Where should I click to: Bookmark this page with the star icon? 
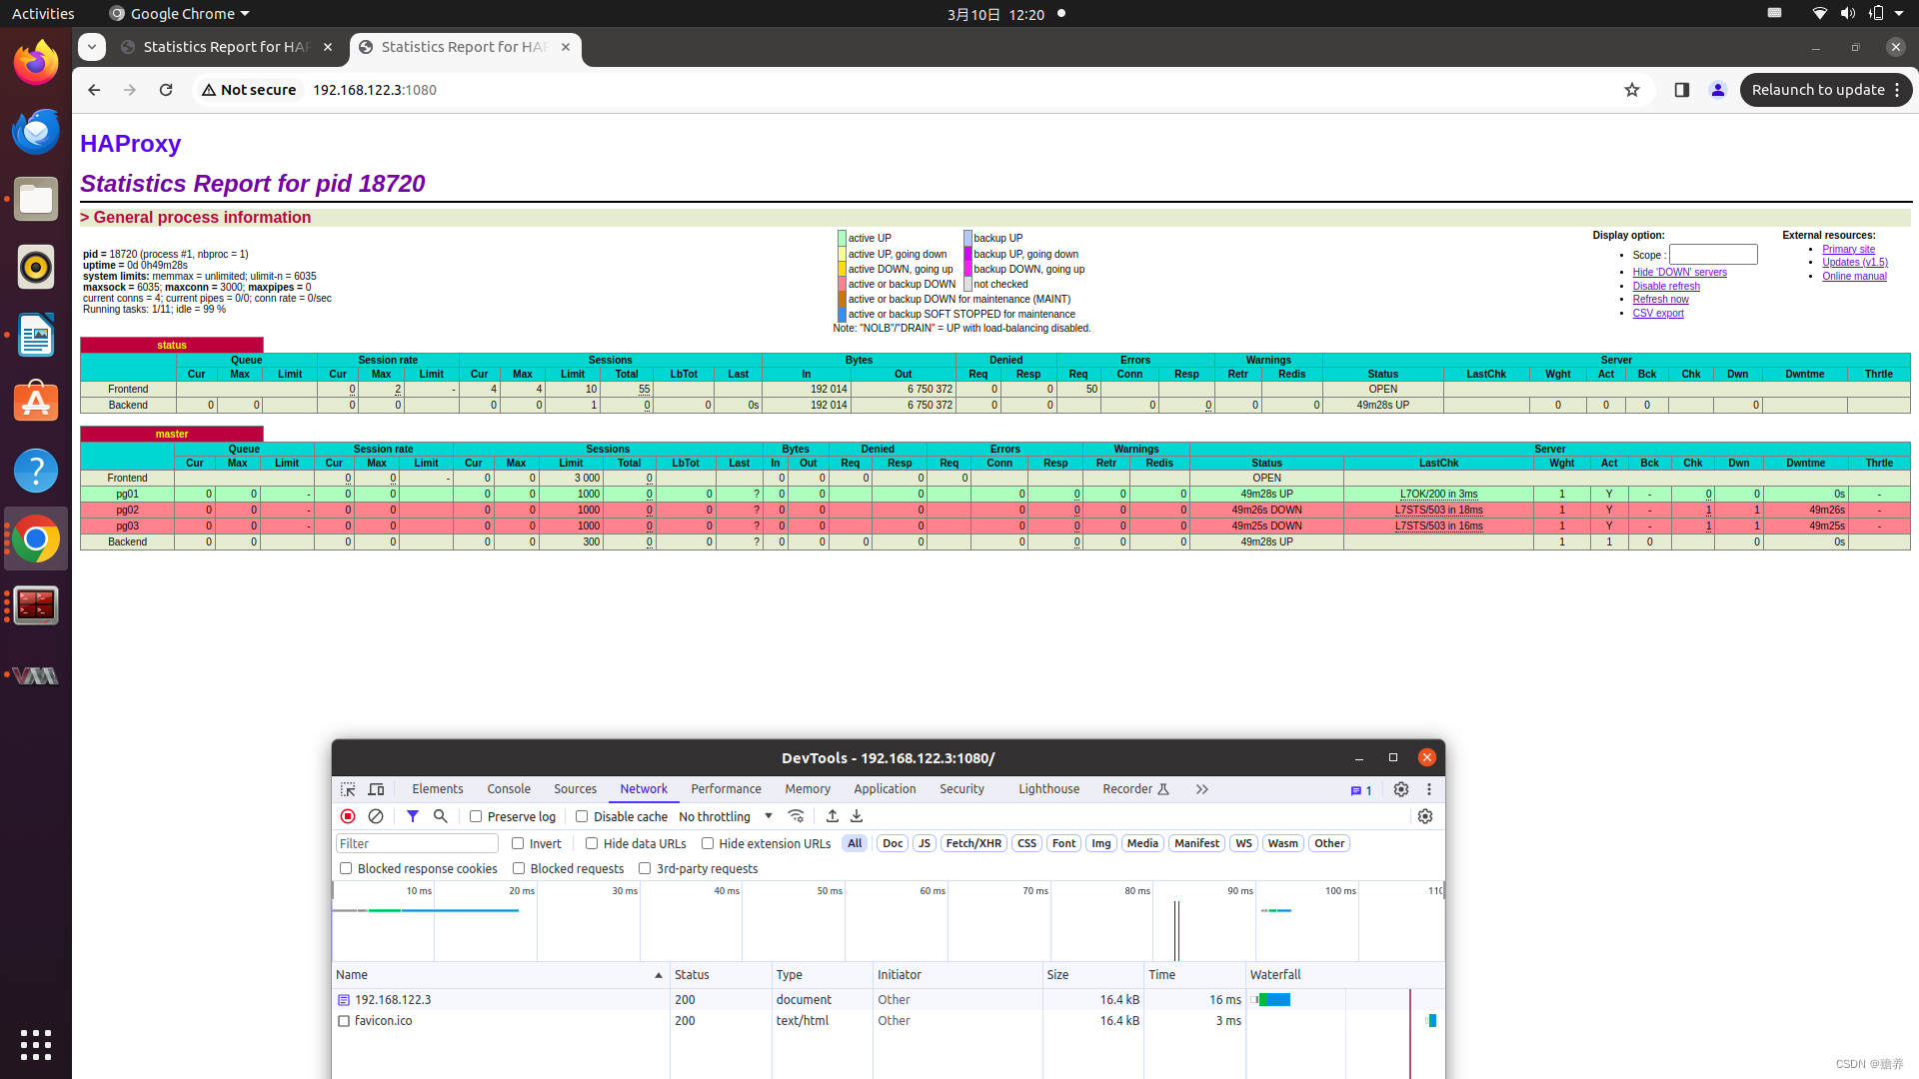1632,90
